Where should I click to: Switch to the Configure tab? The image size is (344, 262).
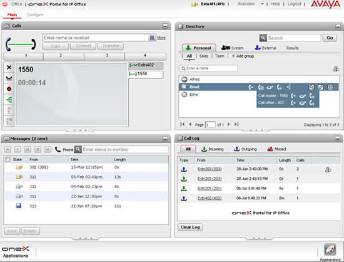point(35,14)
